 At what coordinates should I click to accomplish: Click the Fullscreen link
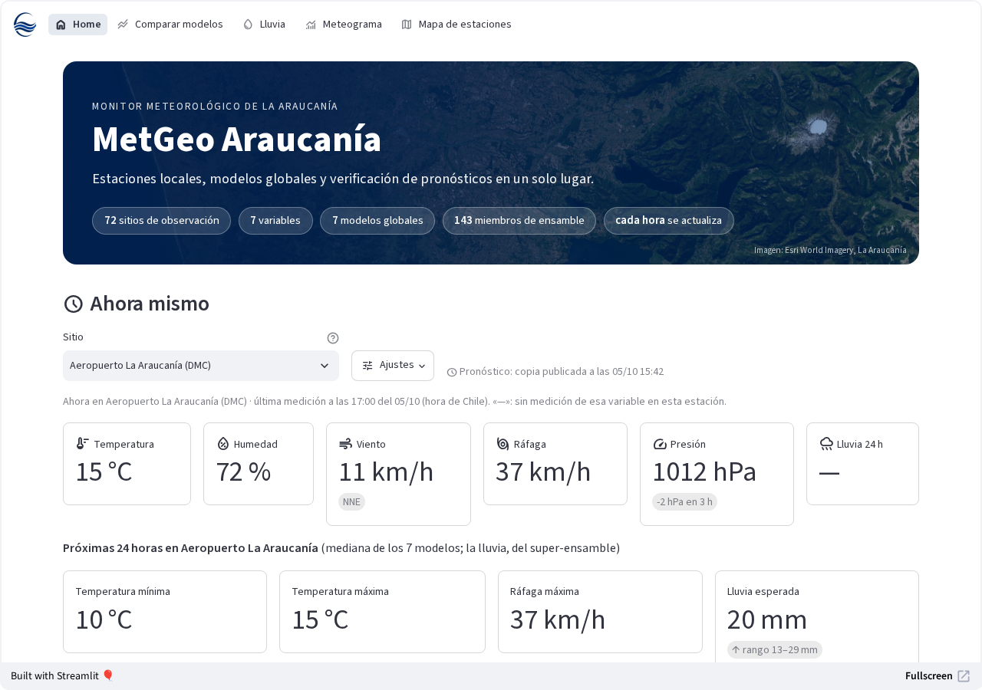point(938,676)
